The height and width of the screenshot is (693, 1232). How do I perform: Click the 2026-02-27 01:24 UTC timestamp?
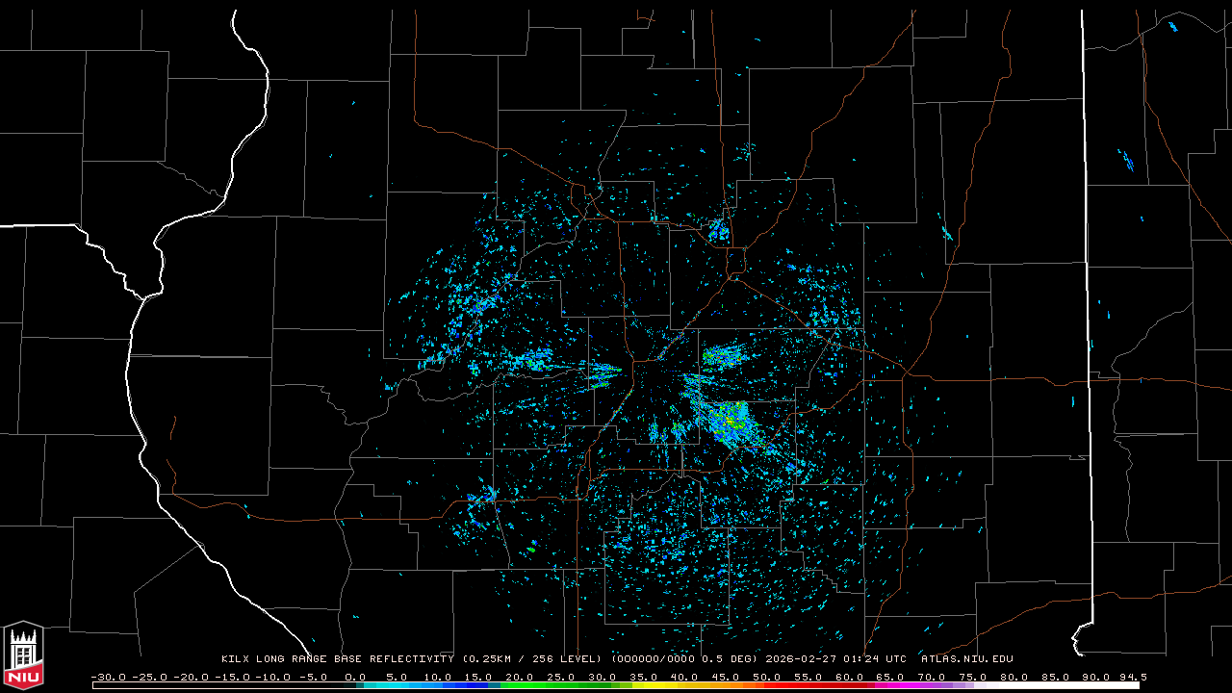pos(835,659)
